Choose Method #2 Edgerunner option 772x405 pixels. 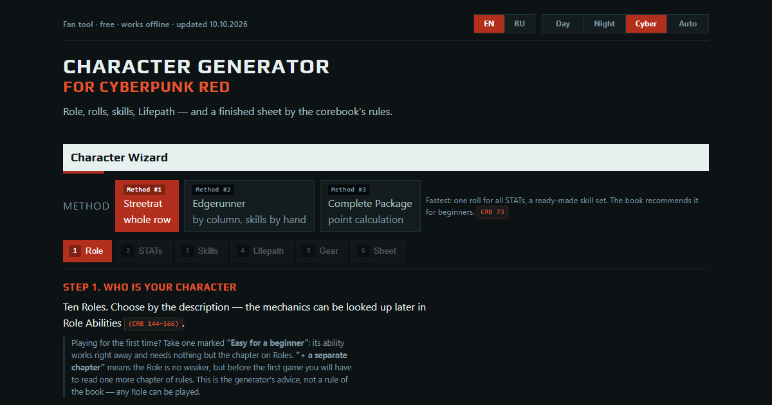(x=249, y=206)
